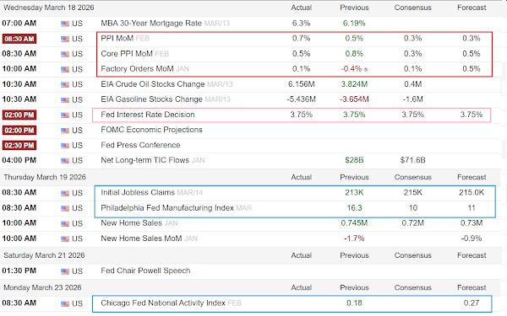This screenshot has height=316, width=507.
Task: Click the red 08:30 AM badge for PPI MoM
Action: 19,39
